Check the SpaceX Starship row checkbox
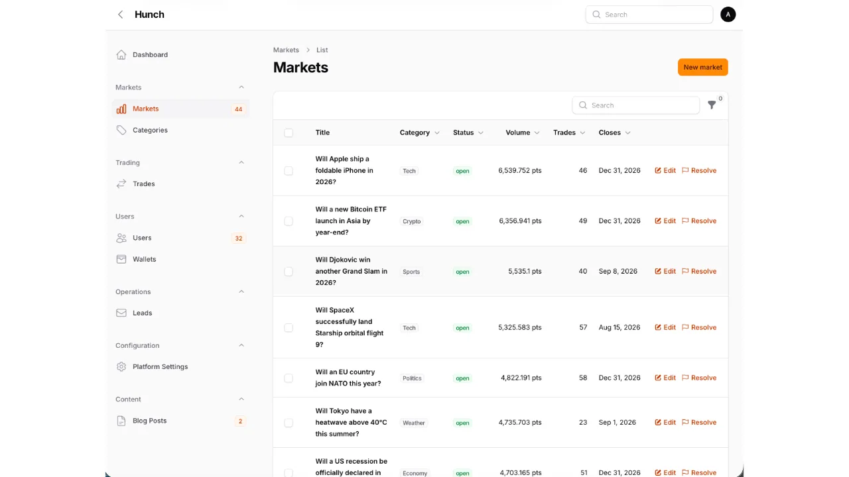Screen dimensions: 849x477 (289, 328)
